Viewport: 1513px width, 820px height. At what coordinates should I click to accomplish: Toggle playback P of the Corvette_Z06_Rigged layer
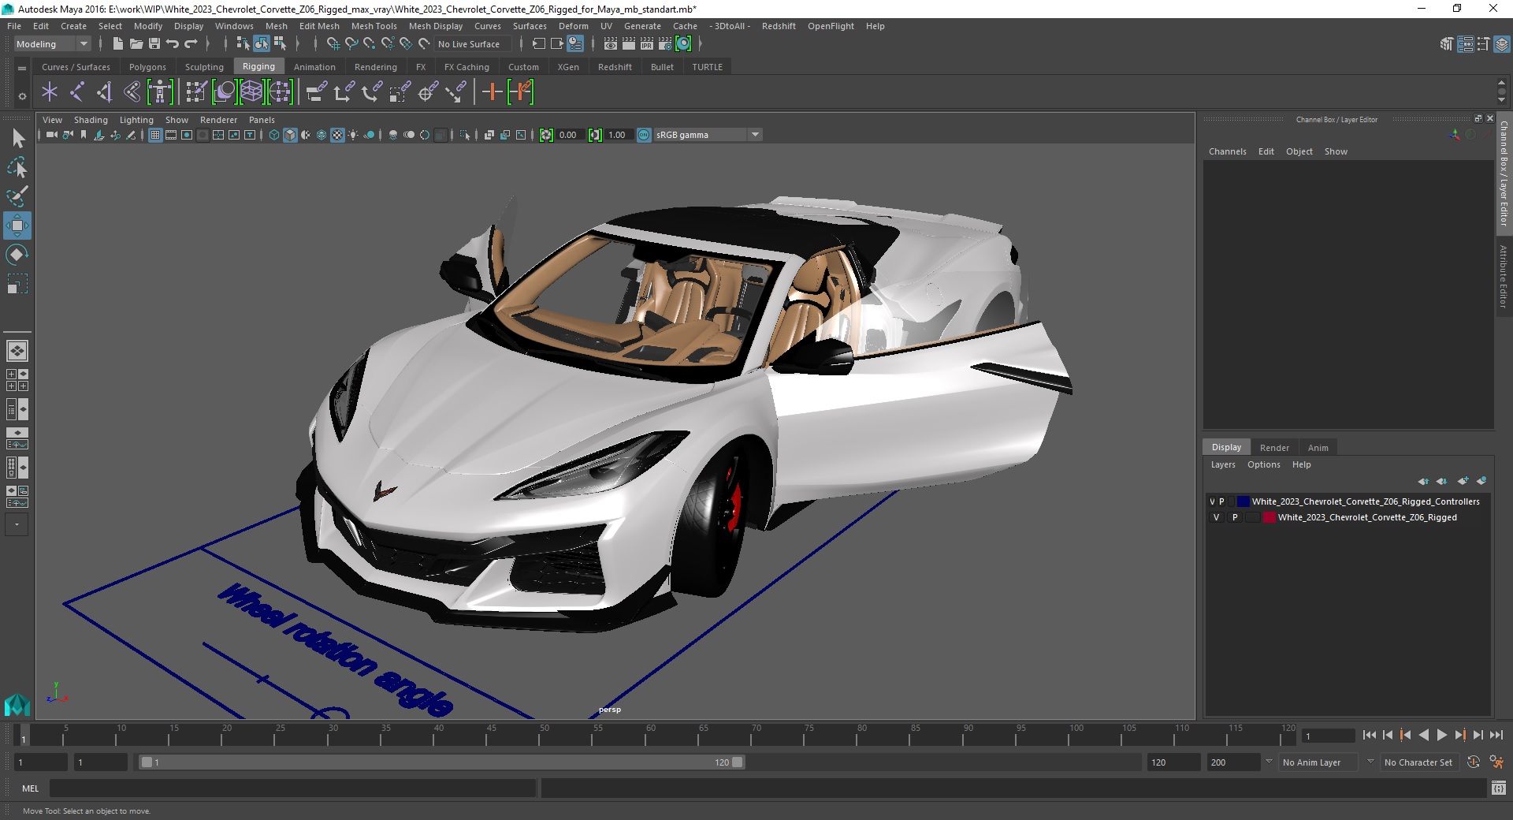pos(1235,518)
